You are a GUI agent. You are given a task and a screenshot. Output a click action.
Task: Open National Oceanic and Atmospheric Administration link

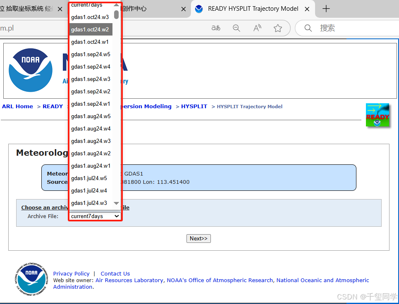(x=323, y=280)
